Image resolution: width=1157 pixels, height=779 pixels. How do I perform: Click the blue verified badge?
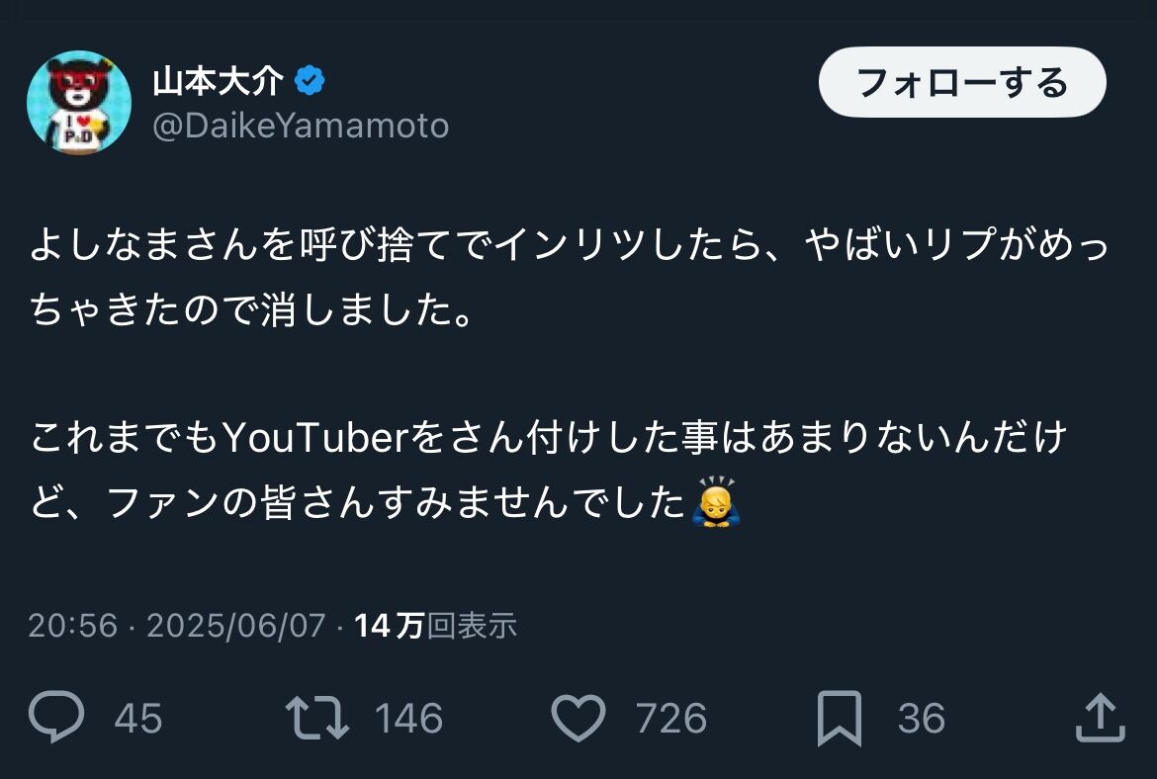coord(310,81)
